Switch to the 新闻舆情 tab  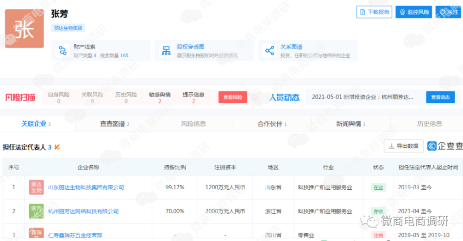pos(351,124)
